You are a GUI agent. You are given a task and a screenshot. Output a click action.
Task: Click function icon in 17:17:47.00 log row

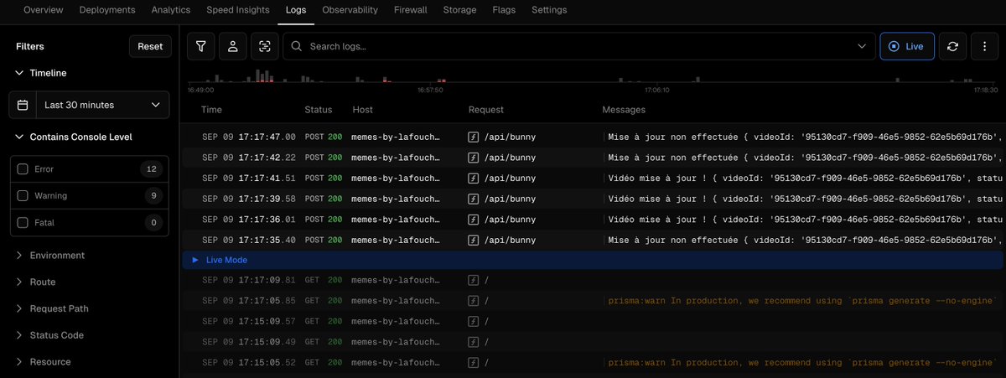pos(473,137)
